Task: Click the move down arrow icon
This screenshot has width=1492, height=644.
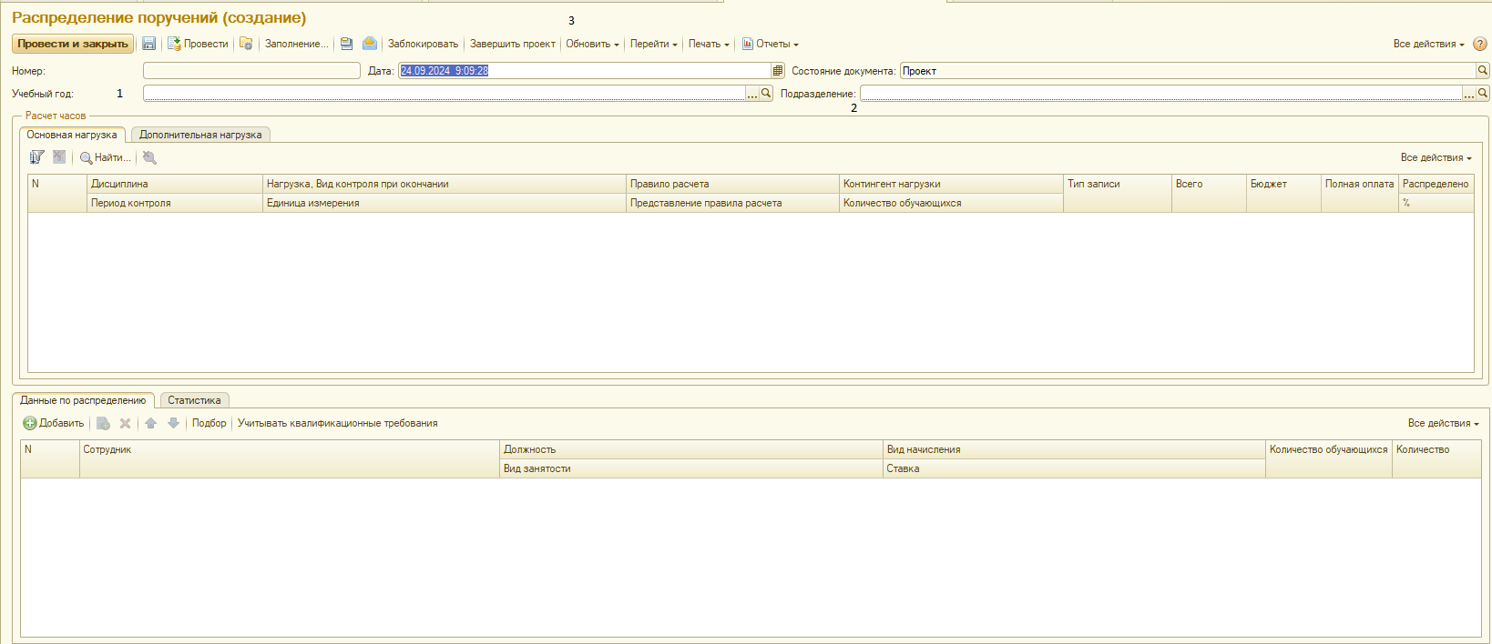Action: (x=173, y=423)
